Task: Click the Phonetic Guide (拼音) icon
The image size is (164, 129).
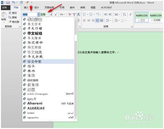Action: click(74, 14)
